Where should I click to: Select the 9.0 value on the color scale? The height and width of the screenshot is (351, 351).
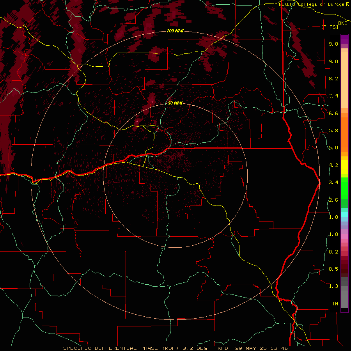point(333,61)
